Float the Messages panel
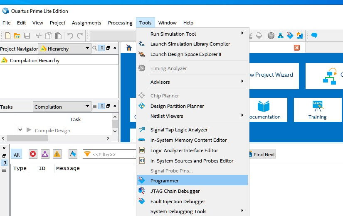Image resolution: width=343 pixels, height=216 pixels. (4, 155)
